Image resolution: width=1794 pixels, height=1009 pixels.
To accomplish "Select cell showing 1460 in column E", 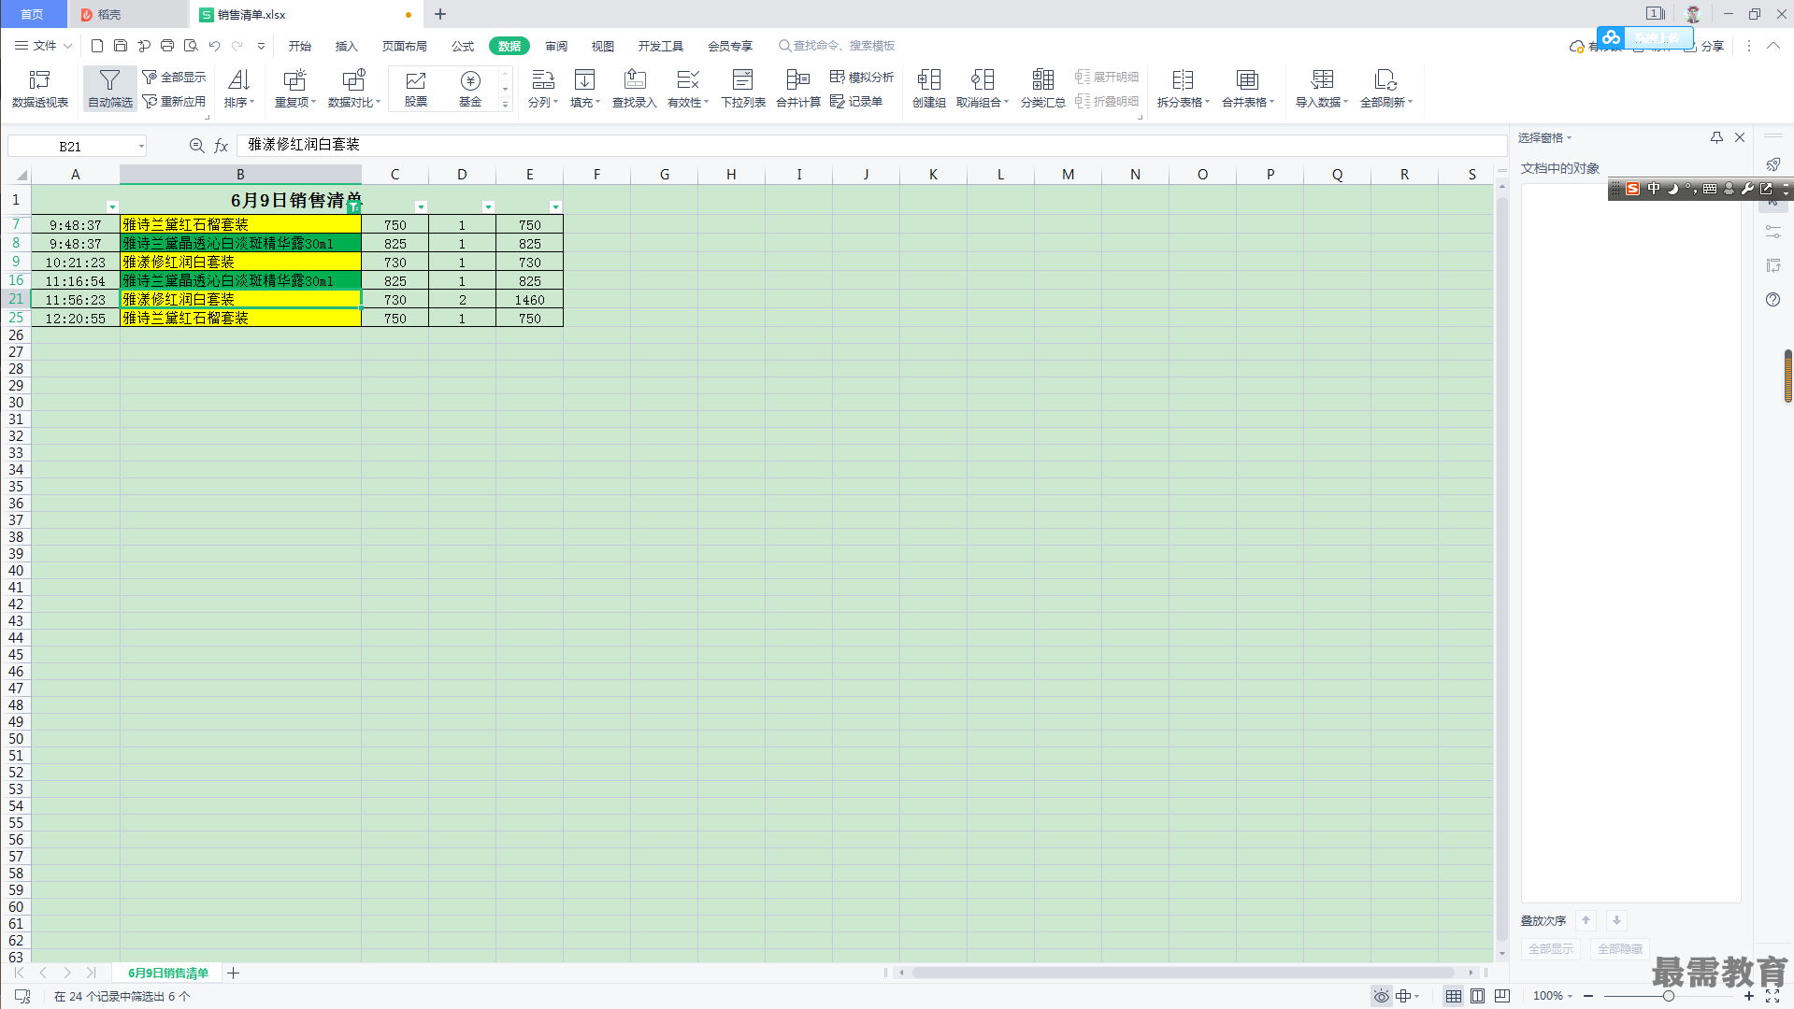I will [x=529, y=299].
